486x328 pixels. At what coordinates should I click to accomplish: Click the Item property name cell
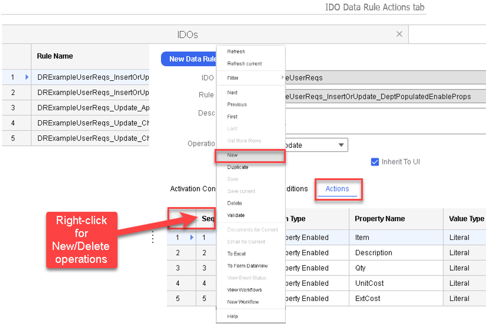396,237
